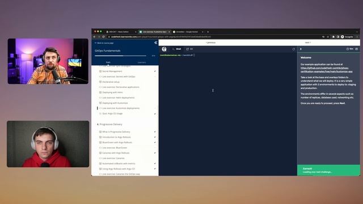Click the browser back arrow
This screenshot has height=204, width=363.
point(95,37)
